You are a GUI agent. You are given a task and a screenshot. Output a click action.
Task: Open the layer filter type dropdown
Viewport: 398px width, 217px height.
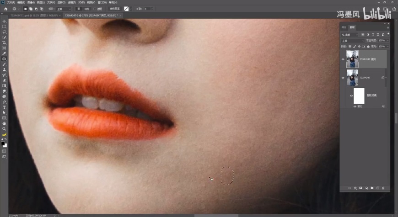coord(350,34)
